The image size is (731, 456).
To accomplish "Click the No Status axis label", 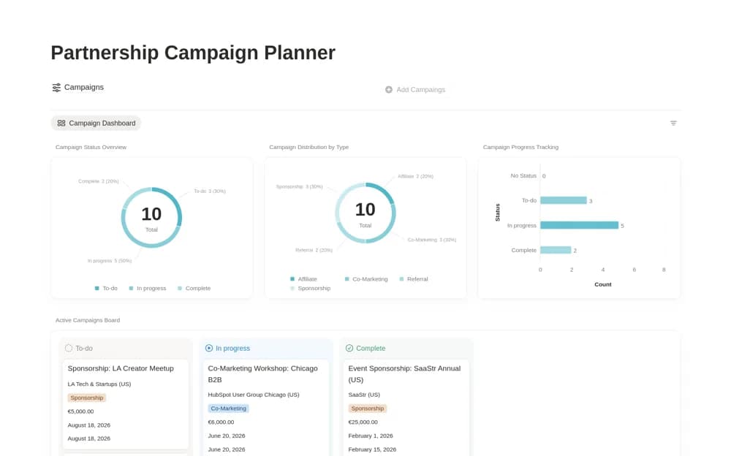I will pyautogui.click(x=523, y=176).
